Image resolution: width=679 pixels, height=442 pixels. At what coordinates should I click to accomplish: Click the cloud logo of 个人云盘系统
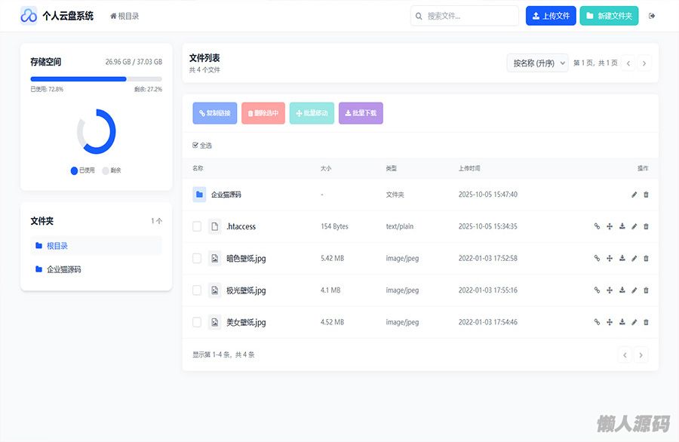[29, 16]
